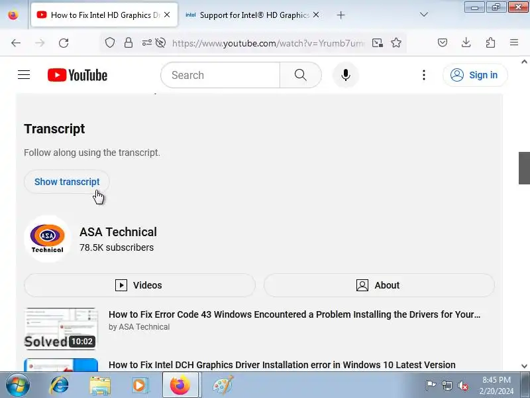Viewport: 530px width, 398px height.
Task: Open the Intel DCH Graphics Driver video thumbnail
Action: click(61, 365)
